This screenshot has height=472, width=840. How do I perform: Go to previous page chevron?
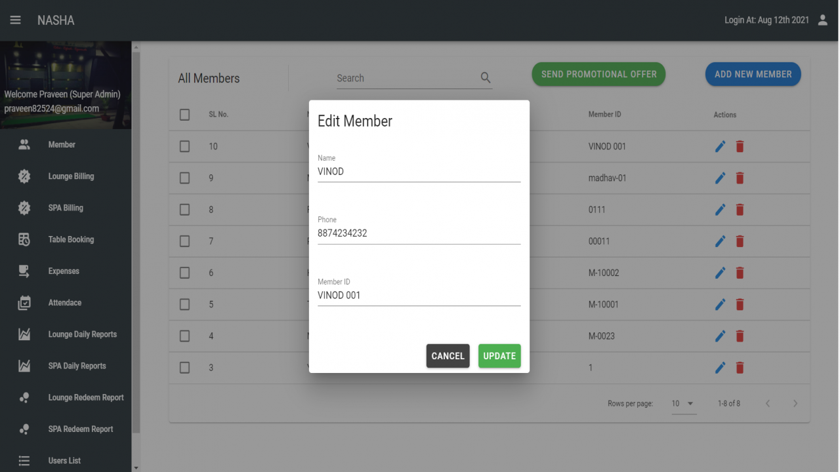pos(768,403)
